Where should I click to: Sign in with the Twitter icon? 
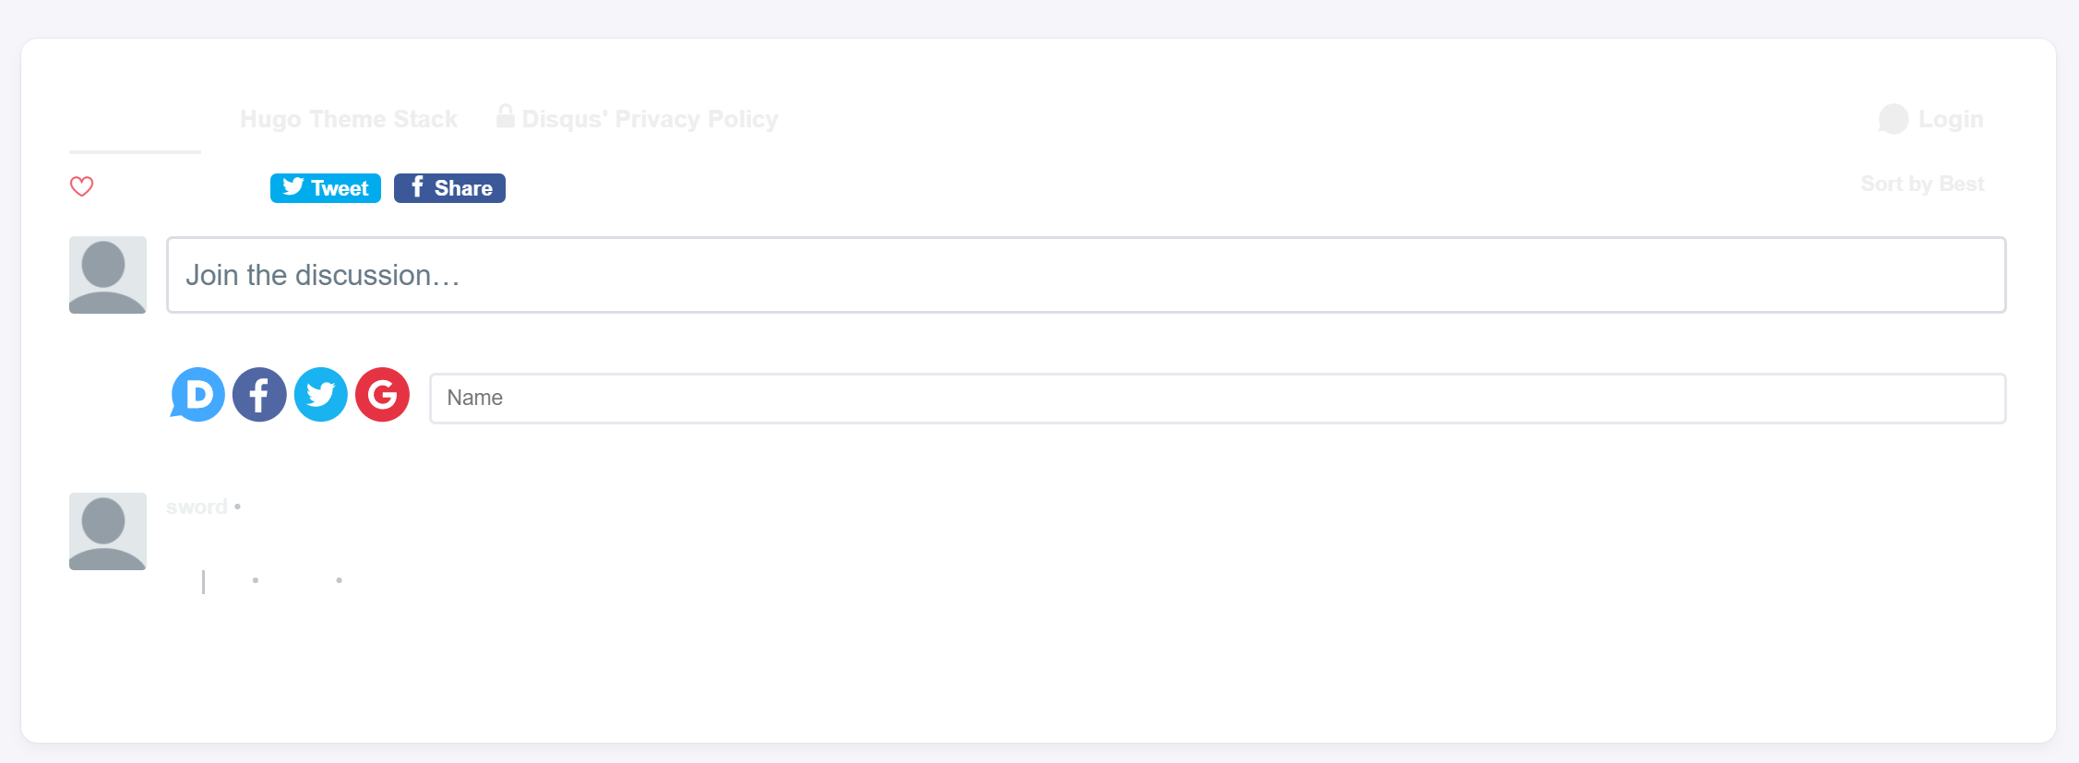[x=321, y=395]
